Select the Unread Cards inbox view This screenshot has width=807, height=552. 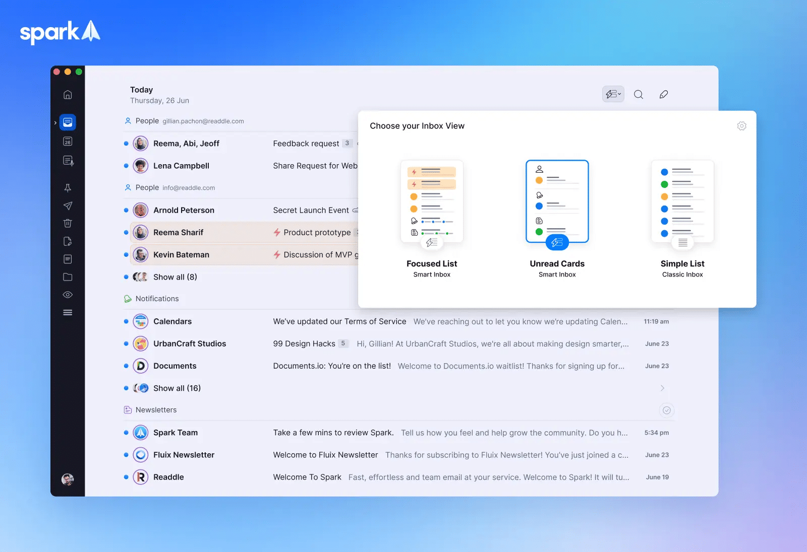coord(557,219)
